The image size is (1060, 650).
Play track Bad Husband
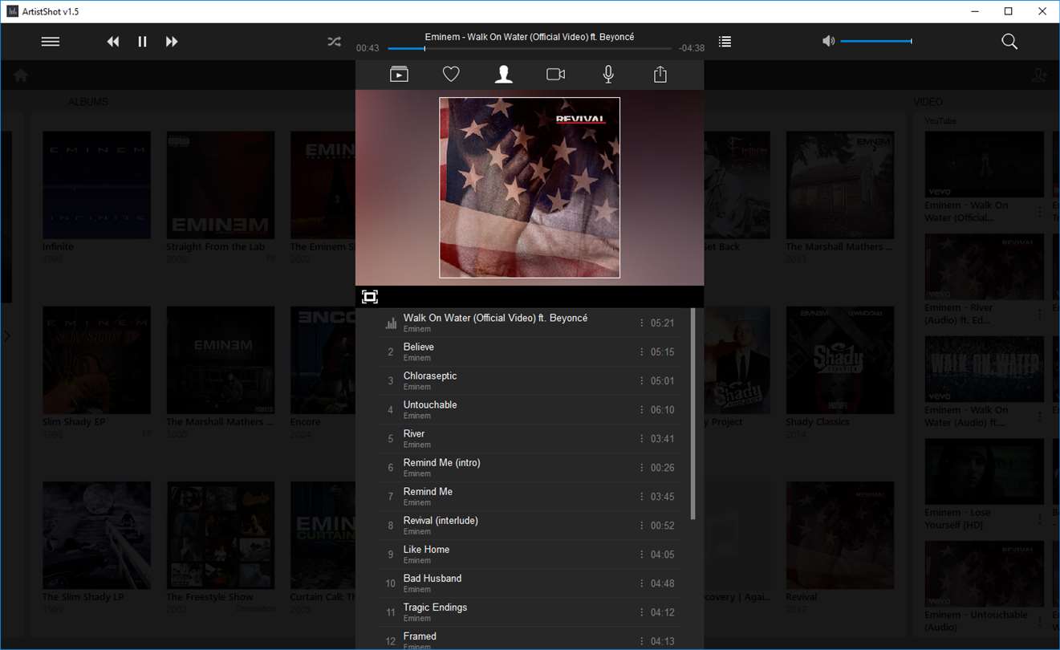(x=529, y=583)
